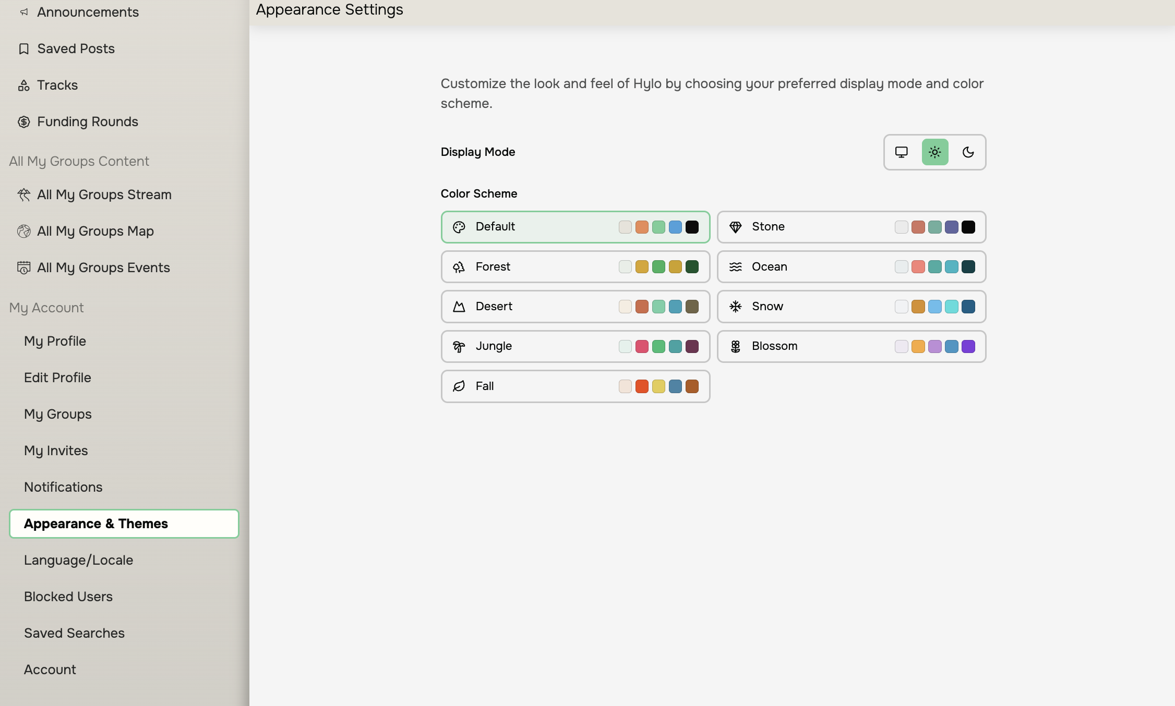Click the All My Groups Events calendar icon
1175x706 pixels.
pos(23,267)
